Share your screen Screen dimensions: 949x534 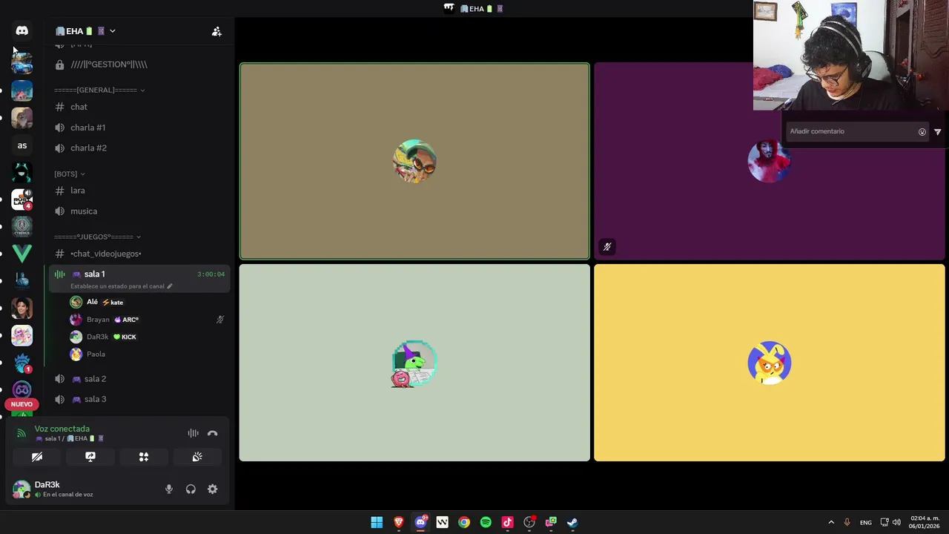pyautogui.click(x=90, y=457)
